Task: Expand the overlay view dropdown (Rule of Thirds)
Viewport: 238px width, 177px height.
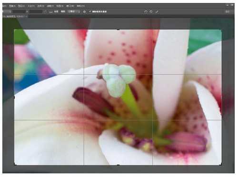Action: (74, 11)
